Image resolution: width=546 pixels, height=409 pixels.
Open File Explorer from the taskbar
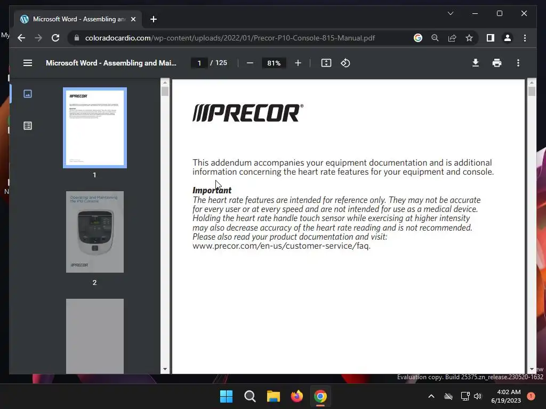[x=274, y=396]
